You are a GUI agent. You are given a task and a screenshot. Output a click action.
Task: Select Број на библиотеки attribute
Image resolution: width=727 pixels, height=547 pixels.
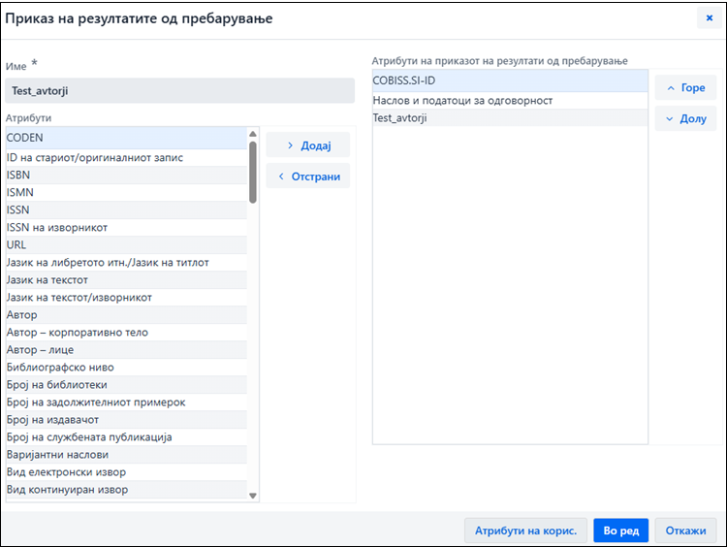[x=127, y=385]
